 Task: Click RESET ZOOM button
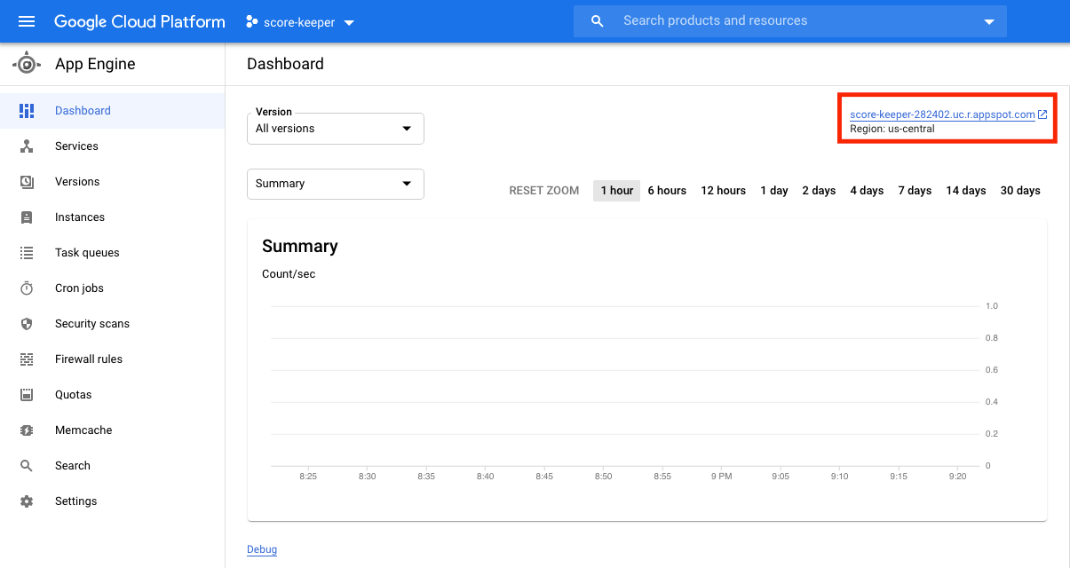(x=544, y=191)
